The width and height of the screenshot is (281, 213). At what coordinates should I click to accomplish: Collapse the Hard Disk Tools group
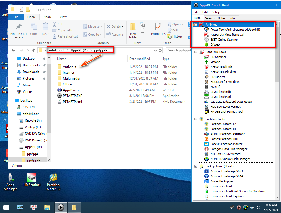(x=196, y=52)
